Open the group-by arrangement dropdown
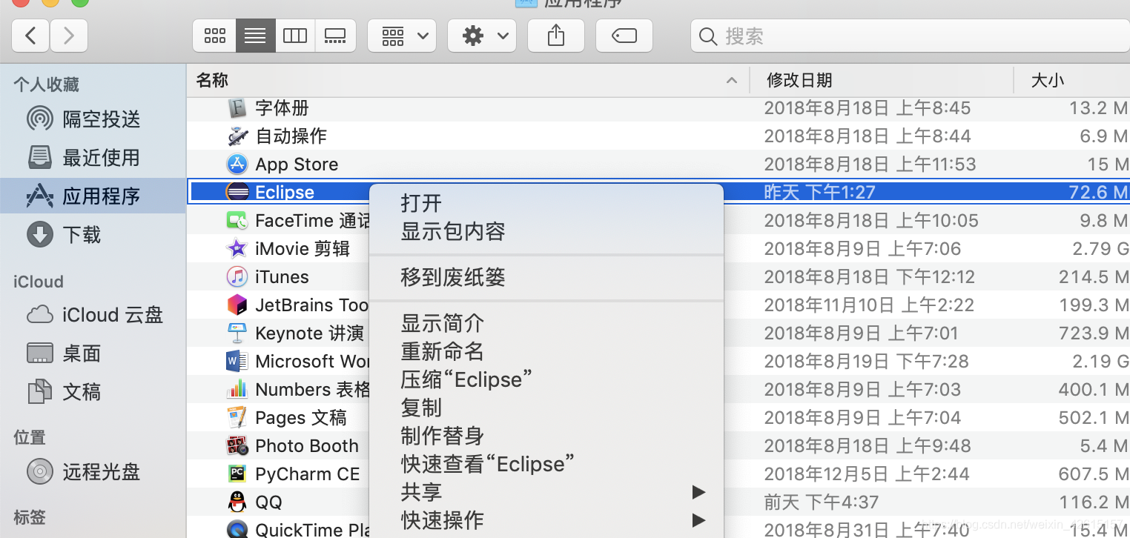Viewport: 1130px width, 538px height. coord(402,36)
